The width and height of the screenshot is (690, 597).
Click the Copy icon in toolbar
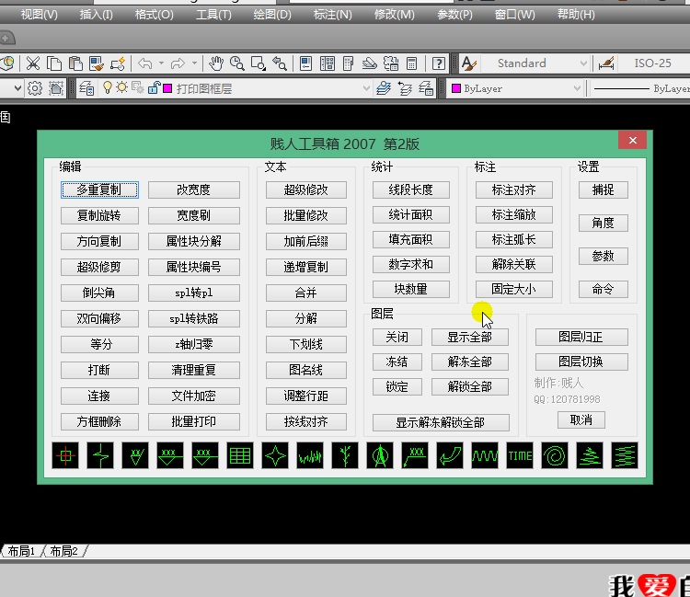[54, 63]
